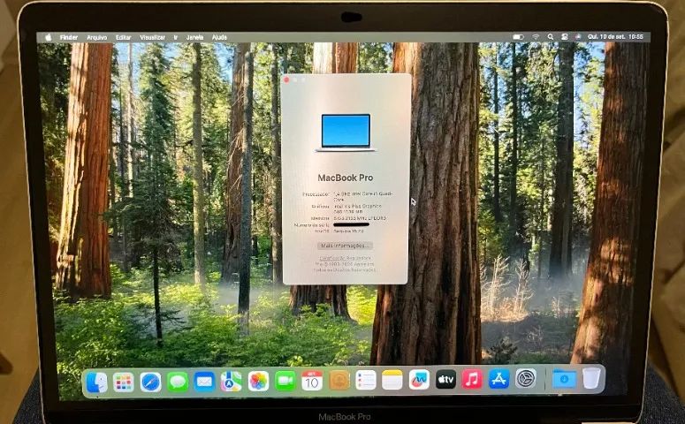Open the Finder menu
685x424 pixels.
tap(69, 38)
